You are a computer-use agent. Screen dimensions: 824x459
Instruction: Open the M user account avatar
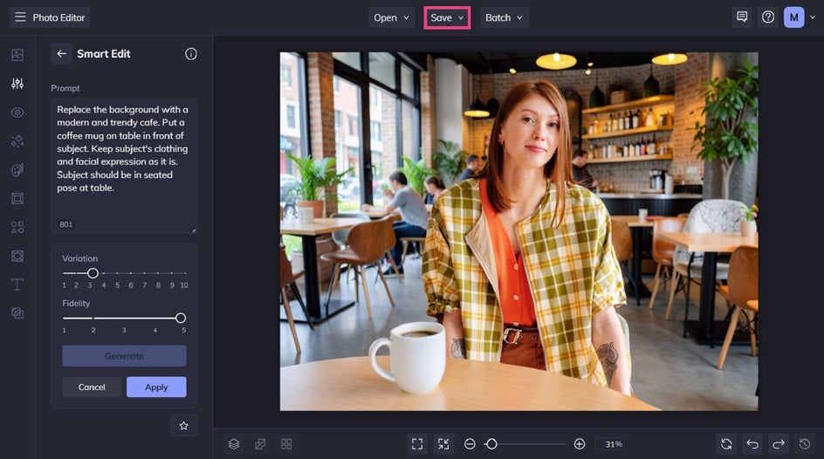pyautogui.click(x=794, y=17)
